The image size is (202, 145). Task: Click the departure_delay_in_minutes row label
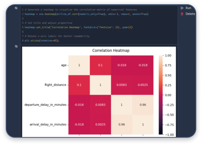click(45, 105)
